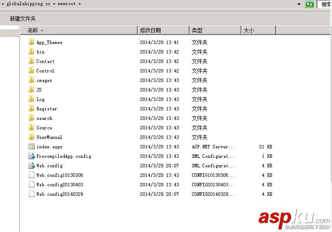
Task: Select the Web.config20140329 file name
Action: [60, 194]
